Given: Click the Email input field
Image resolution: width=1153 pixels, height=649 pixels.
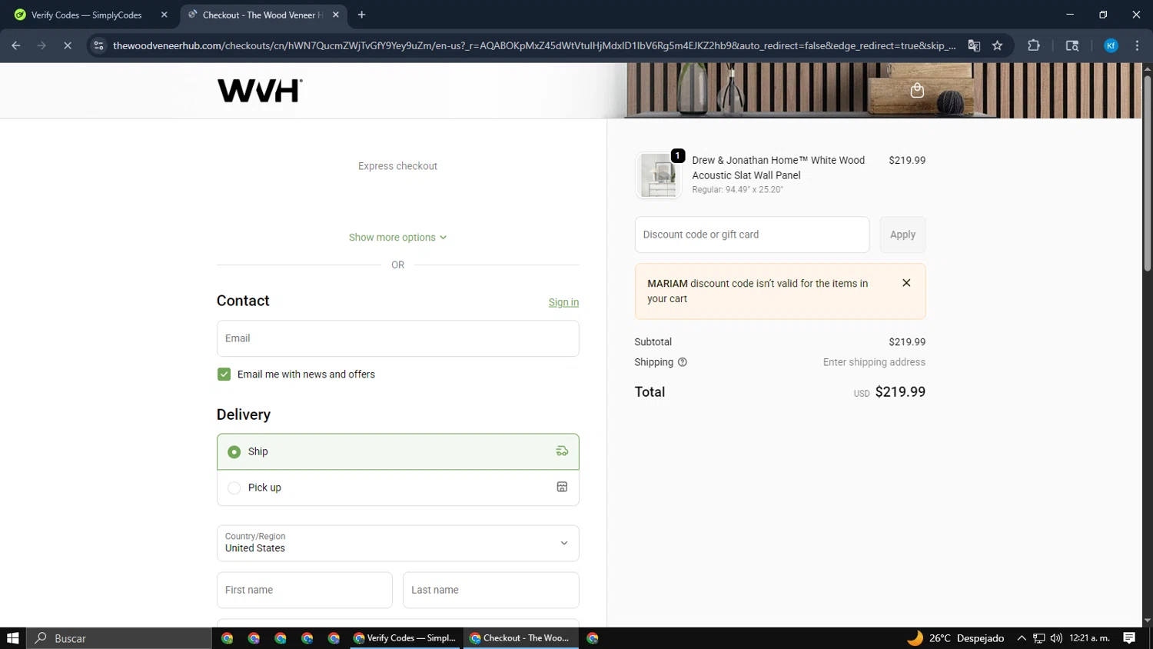Looking at the screenshot, I should coord(397,338).
